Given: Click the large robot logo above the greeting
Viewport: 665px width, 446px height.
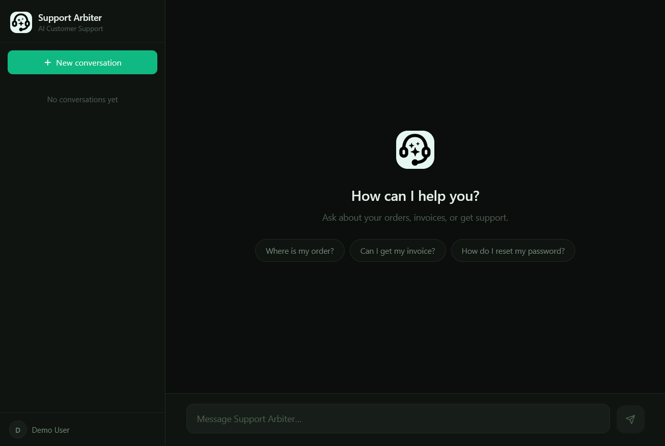Looking at the screenshot, I should click(415, 150).
